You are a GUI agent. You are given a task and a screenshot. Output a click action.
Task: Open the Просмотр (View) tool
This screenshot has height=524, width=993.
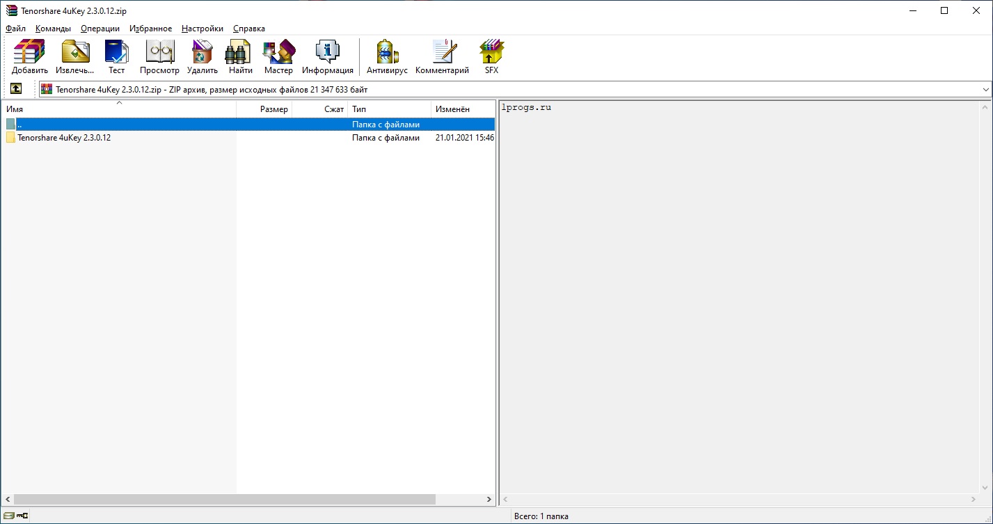coord(159,57)
